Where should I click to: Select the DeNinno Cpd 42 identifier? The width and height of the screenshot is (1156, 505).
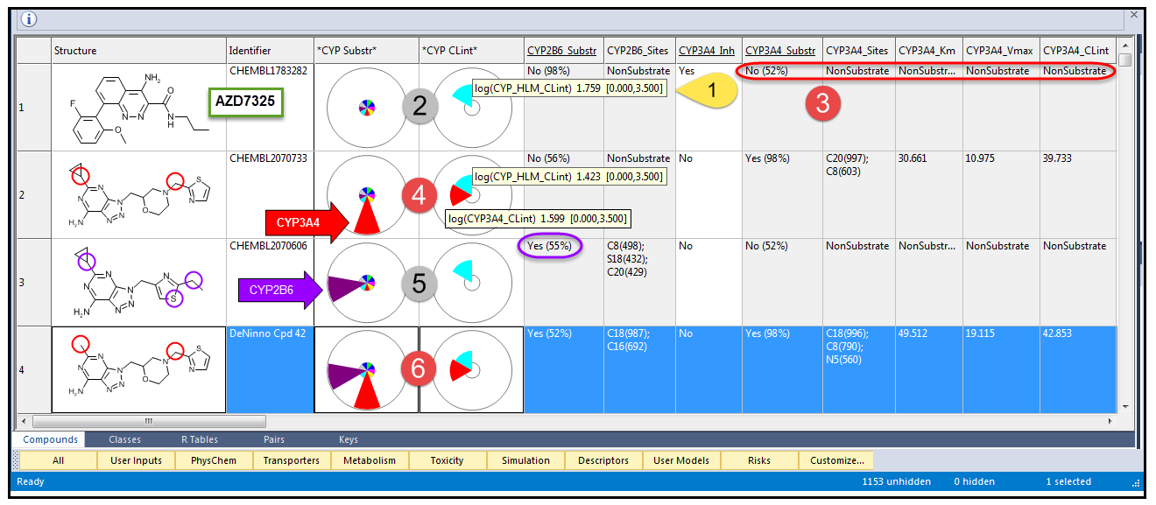270,369
